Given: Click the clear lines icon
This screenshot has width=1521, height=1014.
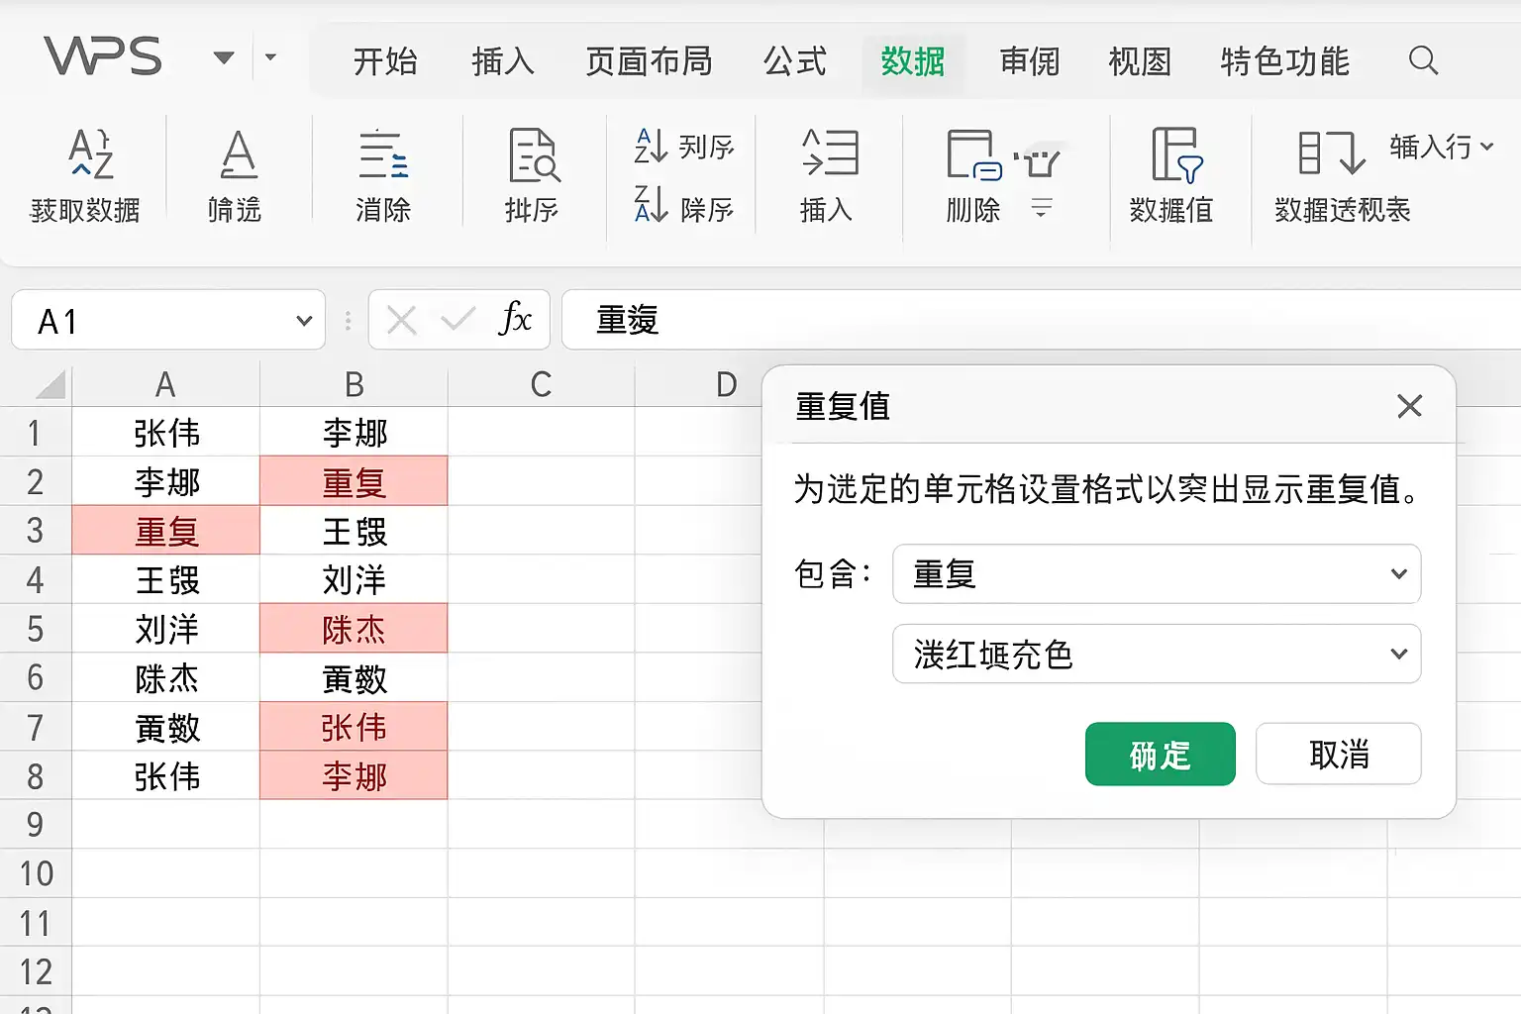Looking at the screenshot, I should click(383, 155).
